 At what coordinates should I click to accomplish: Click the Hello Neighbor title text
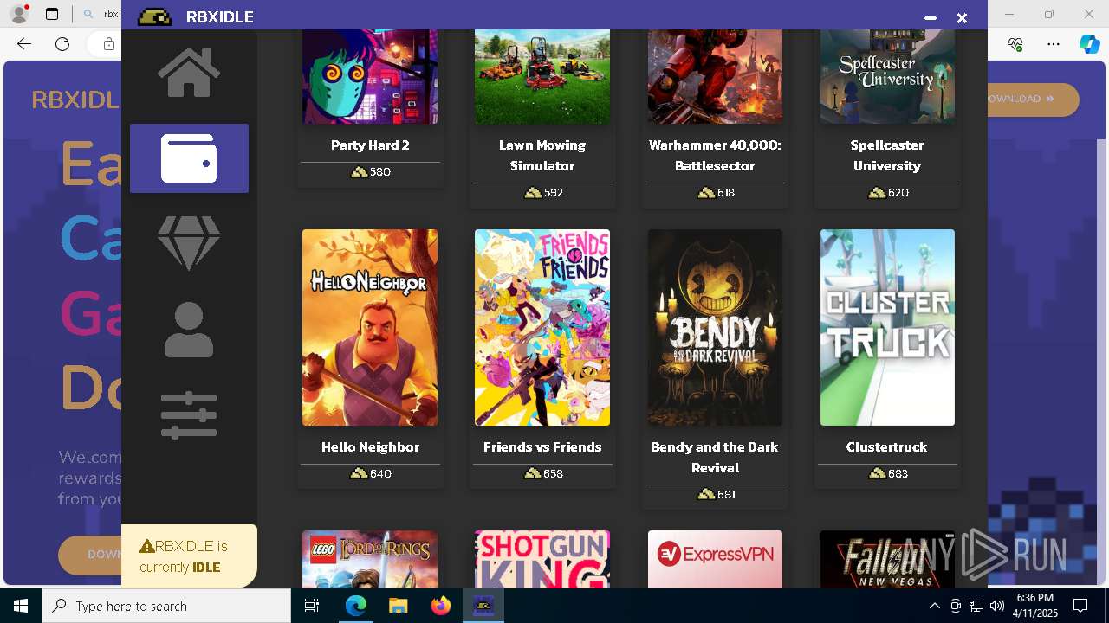tap(370, 447)
